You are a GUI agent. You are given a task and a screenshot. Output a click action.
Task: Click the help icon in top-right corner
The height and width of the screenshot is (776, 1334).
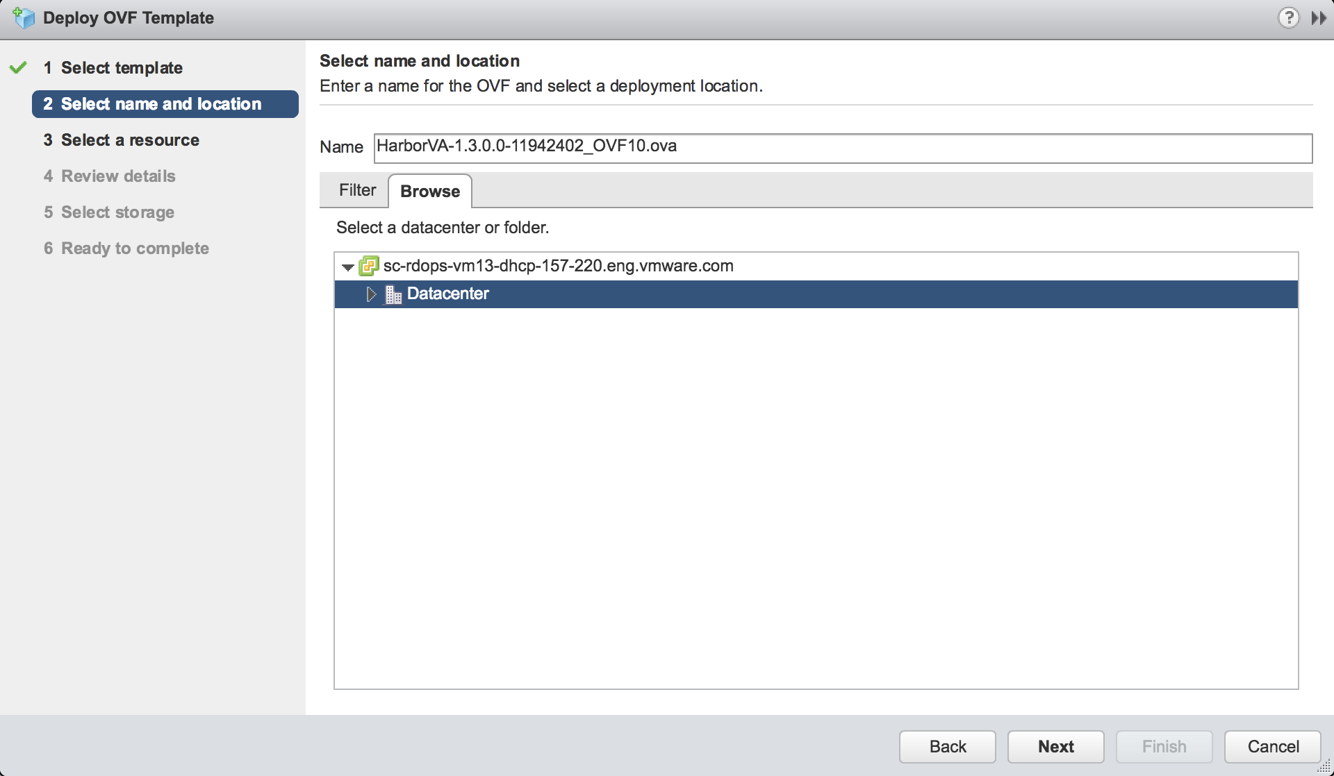(x=1289, y=16)
